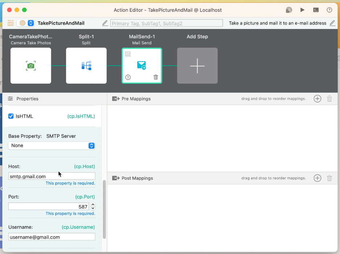Image resolution: width=340 pixels, height=254 pixels.
Task: Select the Camera Take Photos step icon
Action: [x=31, y=65]
